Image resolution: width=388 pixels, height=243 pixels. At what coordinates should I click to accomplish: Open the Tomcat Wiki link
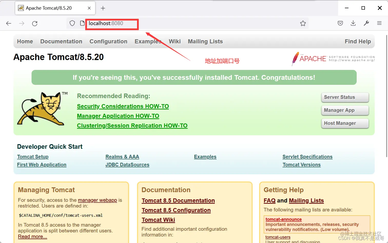pyautogui.click(x=158, y=220)
